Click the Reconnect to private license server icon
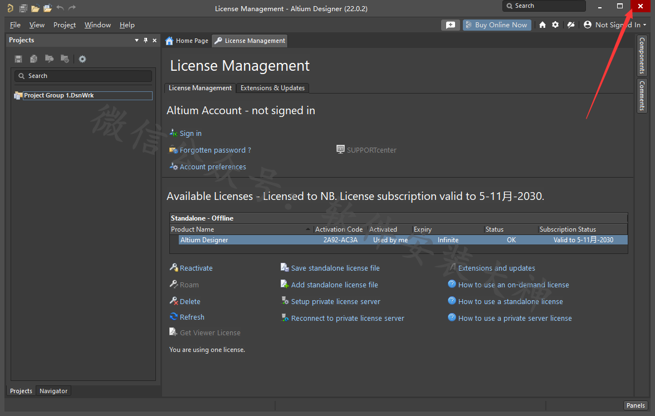Image resolution: width=655 pixels, height=416 pixels. [285, 317]
